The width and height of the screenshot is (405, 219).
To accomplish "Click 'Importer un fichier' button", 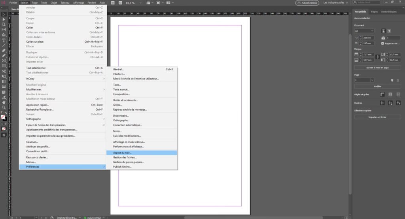I will tap(377, 117).
